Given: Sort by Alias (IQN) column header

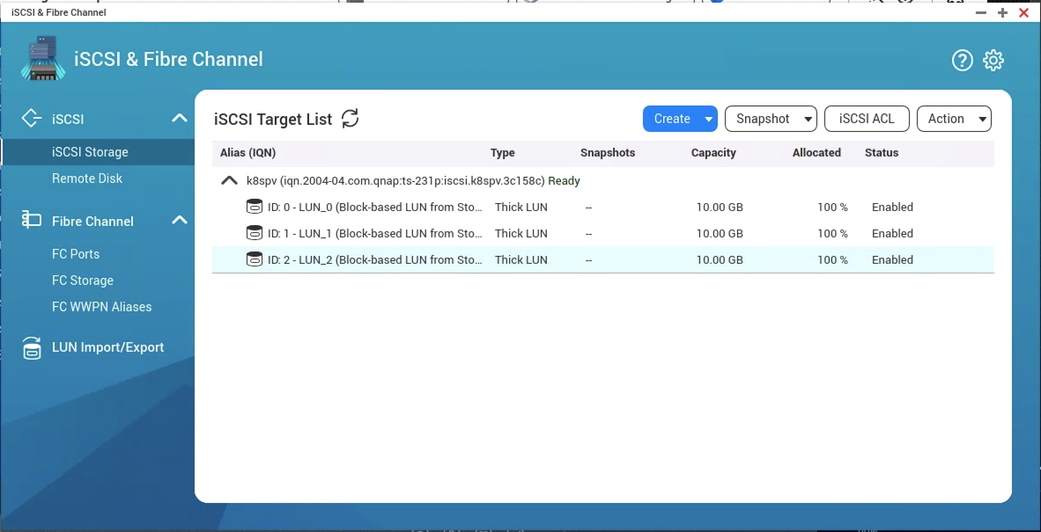Looking at the screenshot, I should point(248,153).
